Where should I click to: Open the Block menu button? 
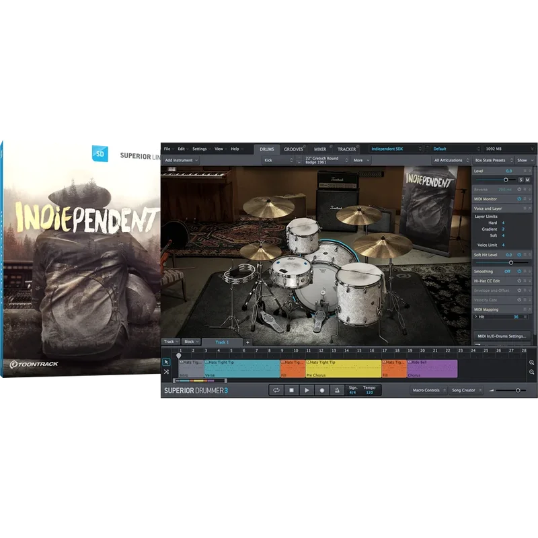191,342
